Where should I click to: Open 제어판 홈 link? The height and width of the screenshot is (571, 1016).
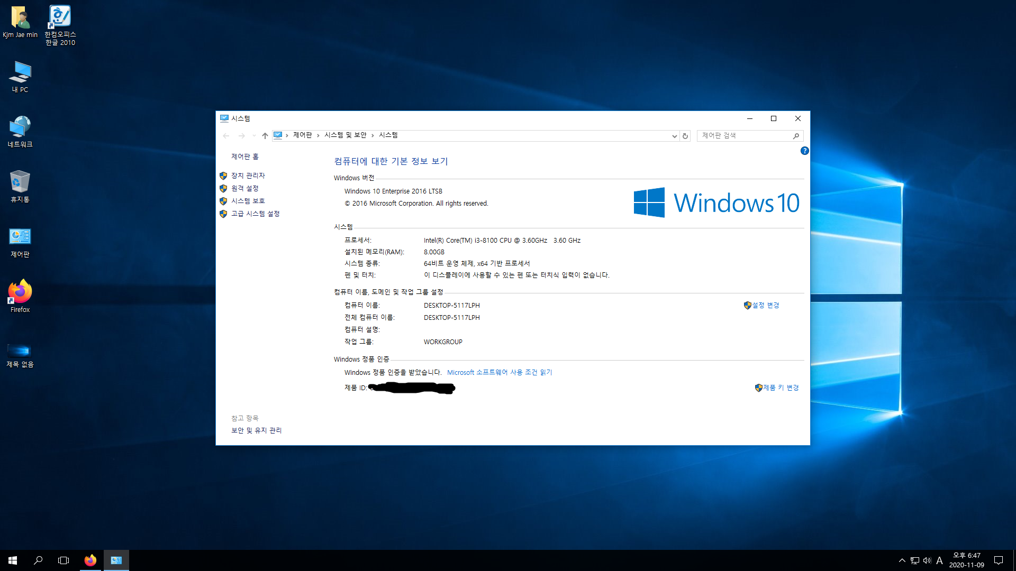coord(244,156)
